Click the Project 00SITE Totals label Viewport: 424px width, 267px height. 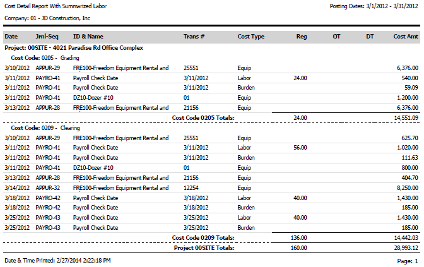(x=204, y=248)
